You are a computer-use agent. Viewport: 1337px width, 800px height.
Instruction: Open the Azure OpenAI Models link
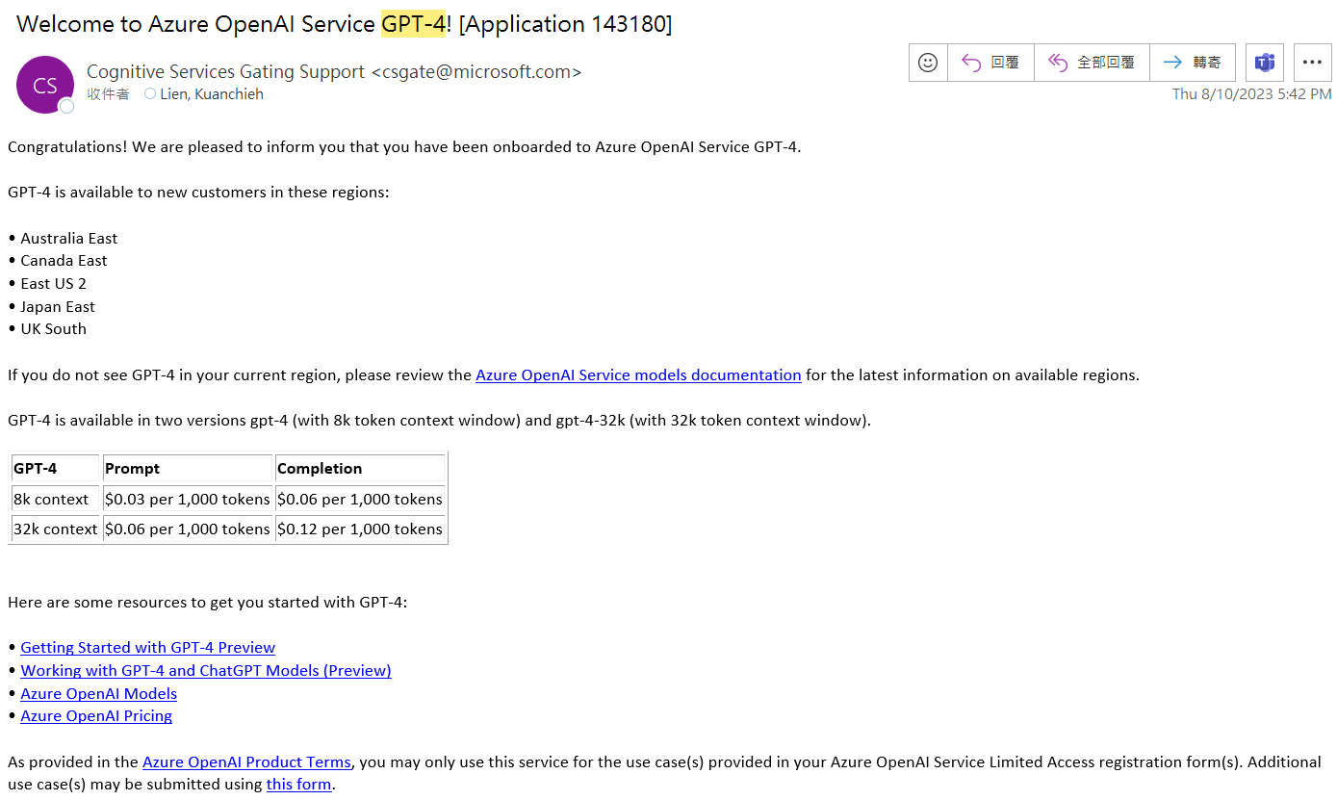click(99, 694)
